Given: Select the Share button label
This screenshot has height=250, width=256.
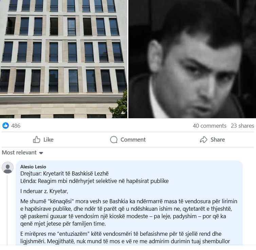Looking at the screenshot, I should tap(218, 140).
